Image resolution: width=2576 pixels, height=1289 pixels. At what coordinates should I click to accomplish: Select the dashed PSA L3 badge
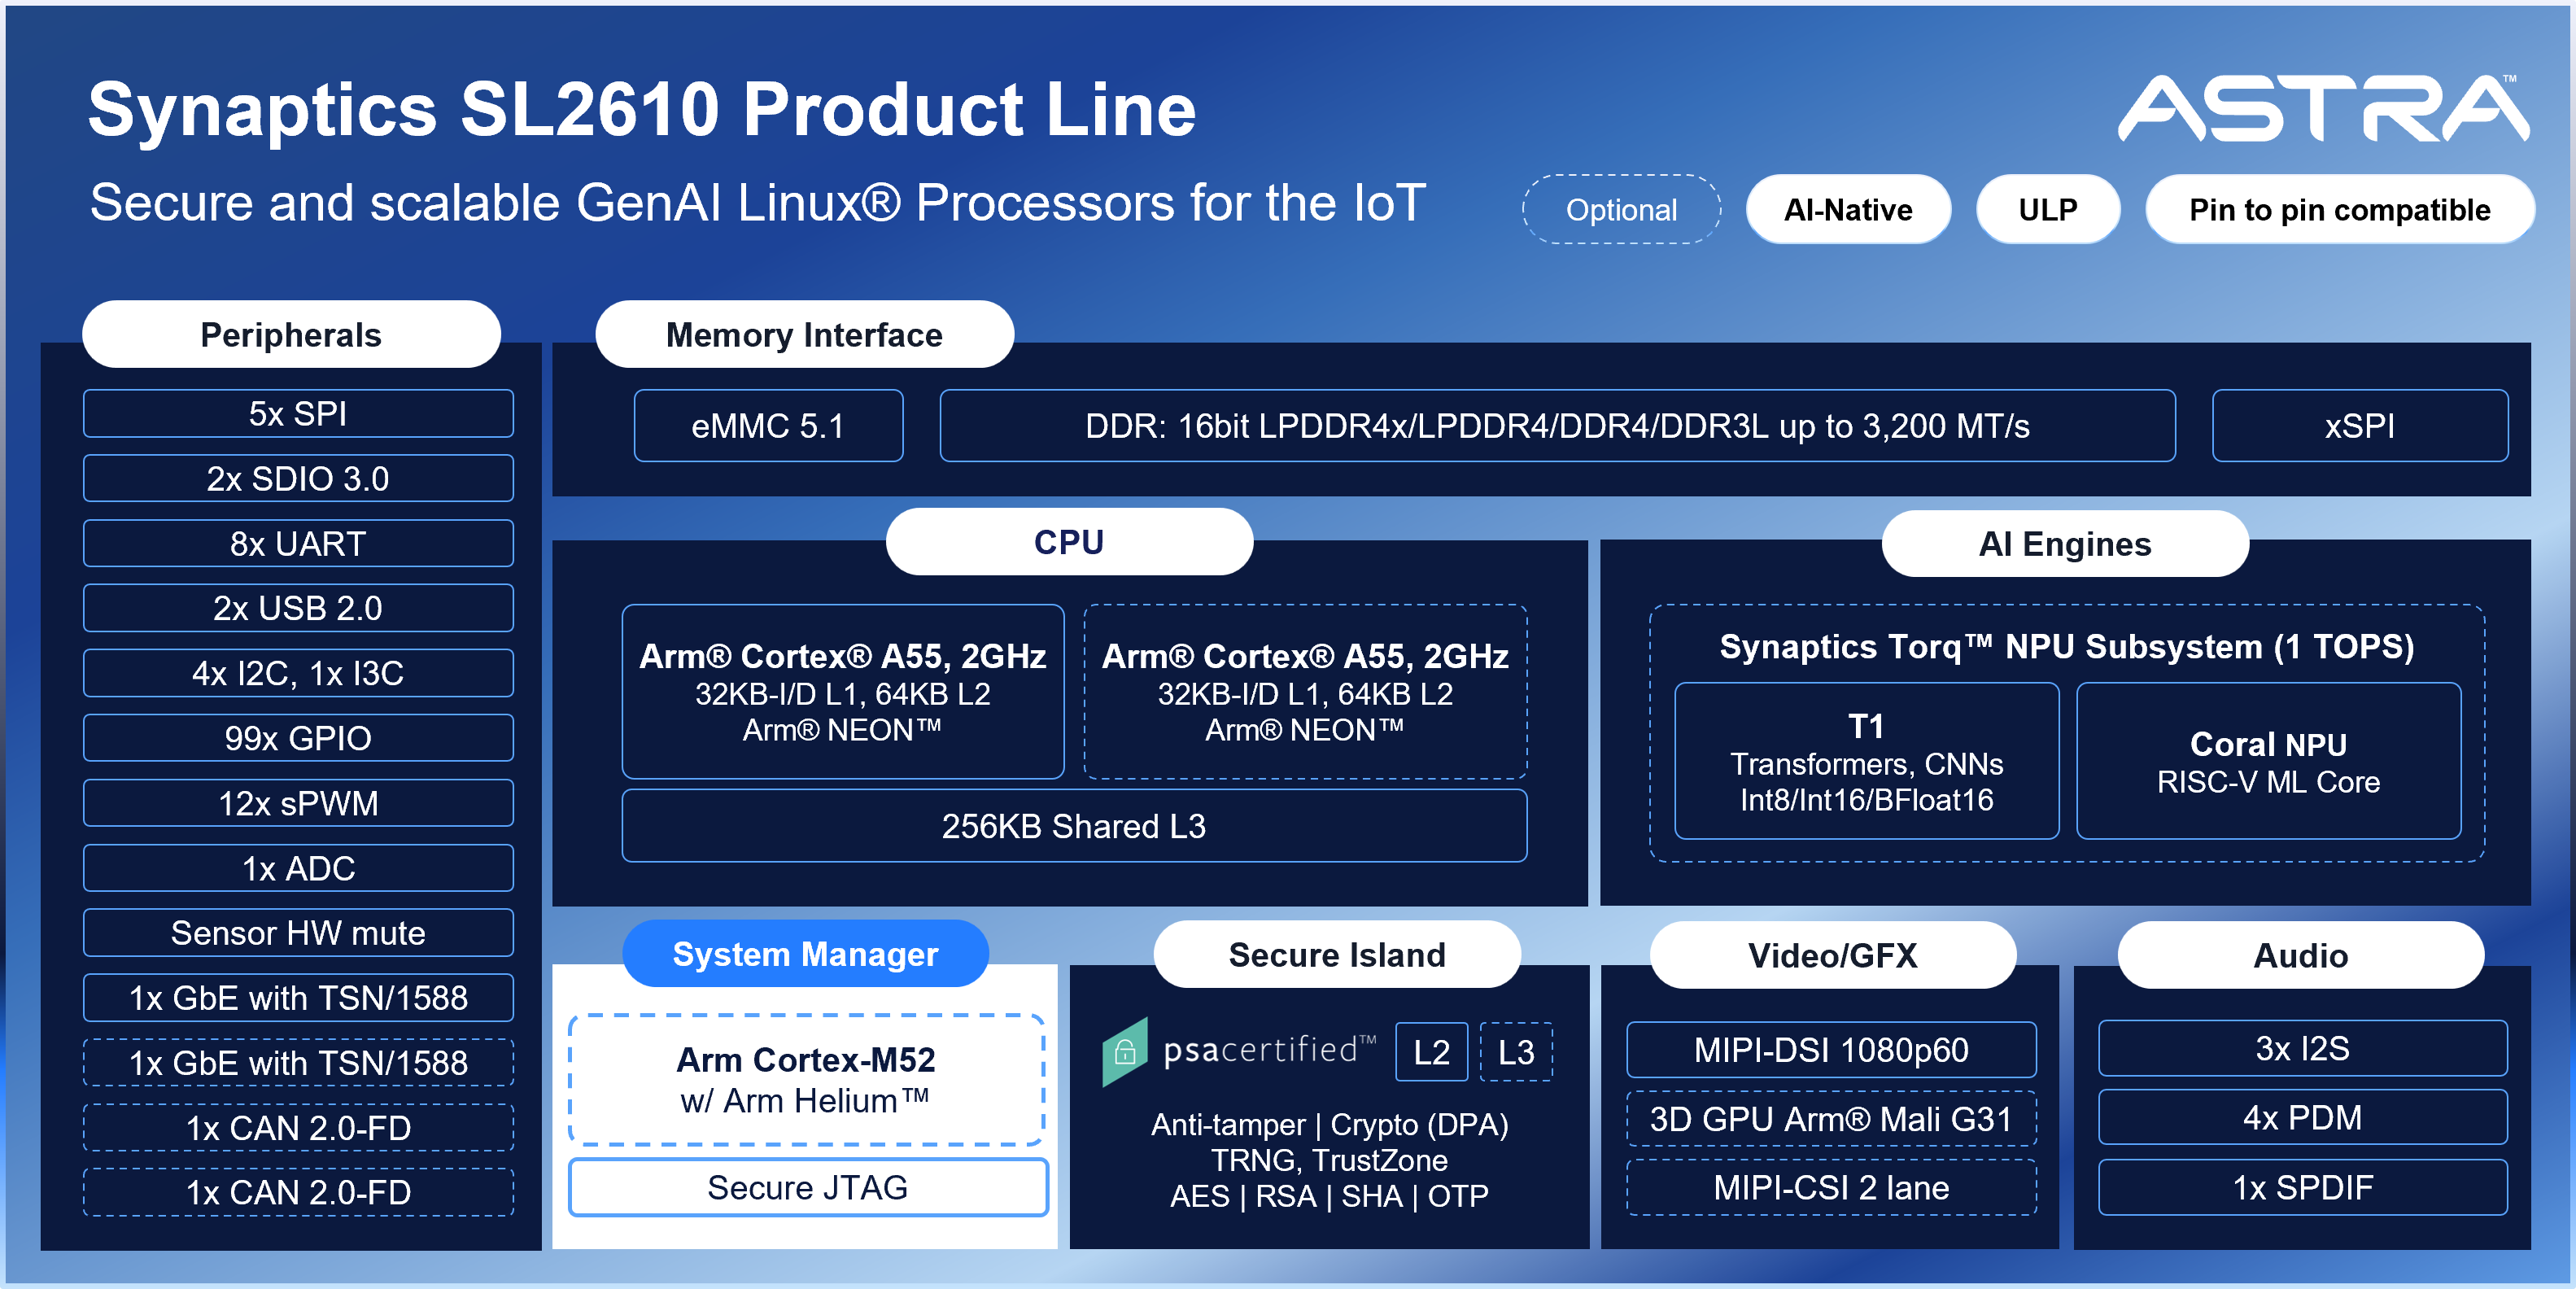coord(1516,1052)
